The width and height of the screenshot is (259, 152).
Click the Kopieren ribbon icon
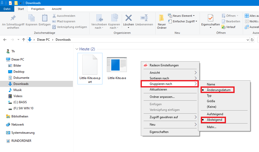click(x=31, y=18)
